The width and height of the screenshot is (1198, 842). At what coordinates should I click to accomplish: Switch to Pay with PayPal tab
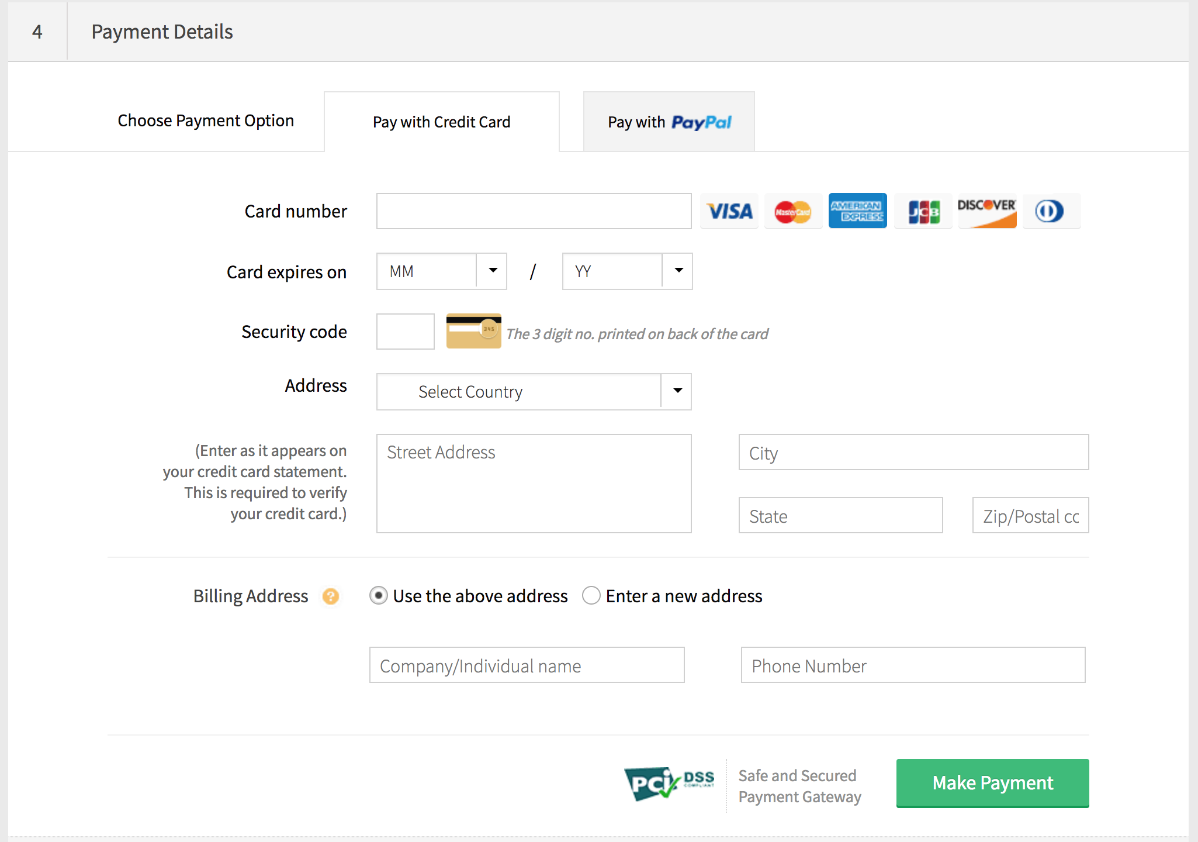669,122
